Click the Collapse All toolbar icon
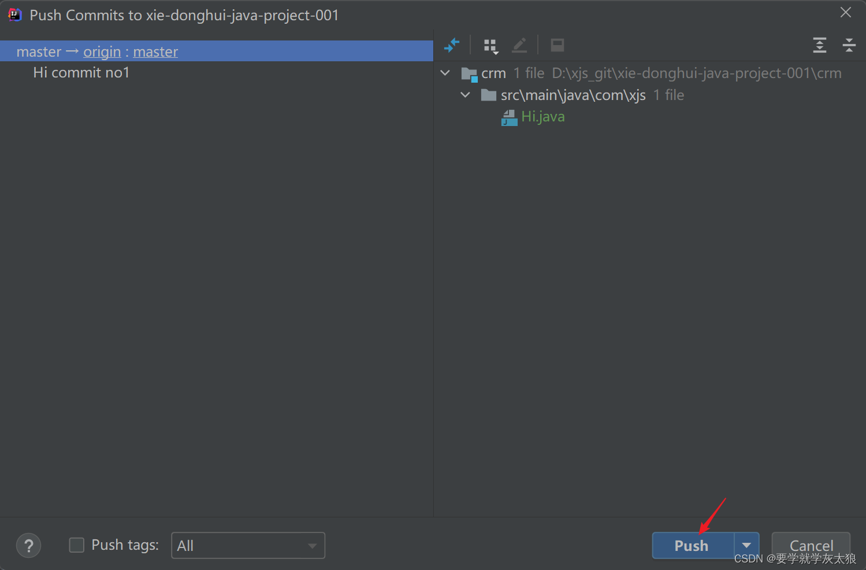This screenshot has height=570, width=866. pos(849,45)
